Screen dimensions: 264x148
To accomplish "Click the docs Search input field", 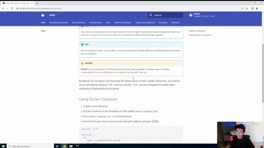I will click(x=165, y=15).
